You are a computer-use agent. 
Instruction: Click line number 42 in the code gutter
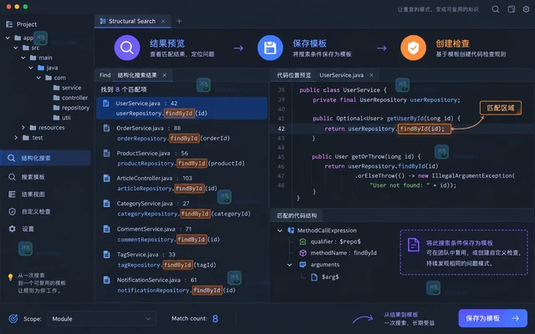coord(281,129)
